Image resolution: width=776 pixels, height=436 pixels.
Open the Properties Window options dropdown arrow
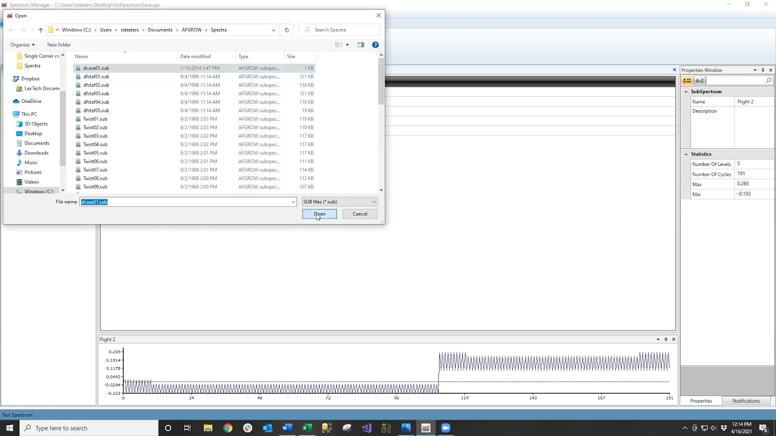tap(755, 70)
